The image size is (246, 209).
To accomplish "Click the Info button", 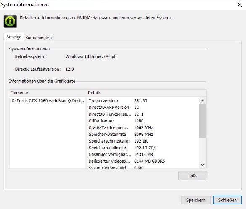I will 193,176.
